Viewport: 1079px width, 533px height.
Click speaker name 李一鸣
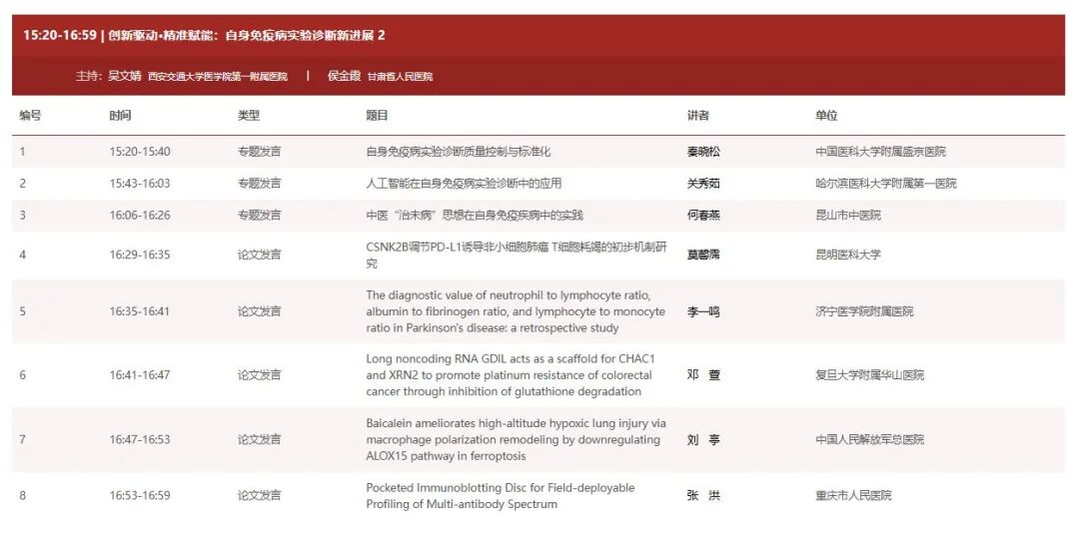703,311
